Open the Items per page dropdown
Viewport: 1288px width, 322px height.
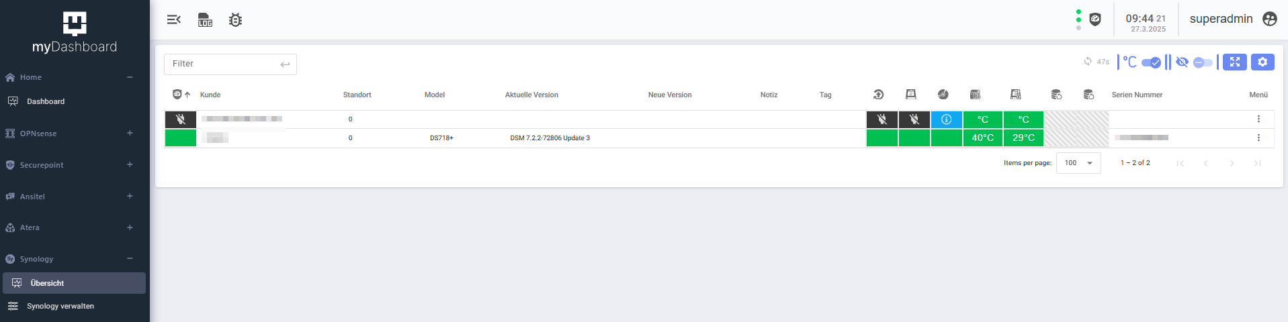(1078, 163)
